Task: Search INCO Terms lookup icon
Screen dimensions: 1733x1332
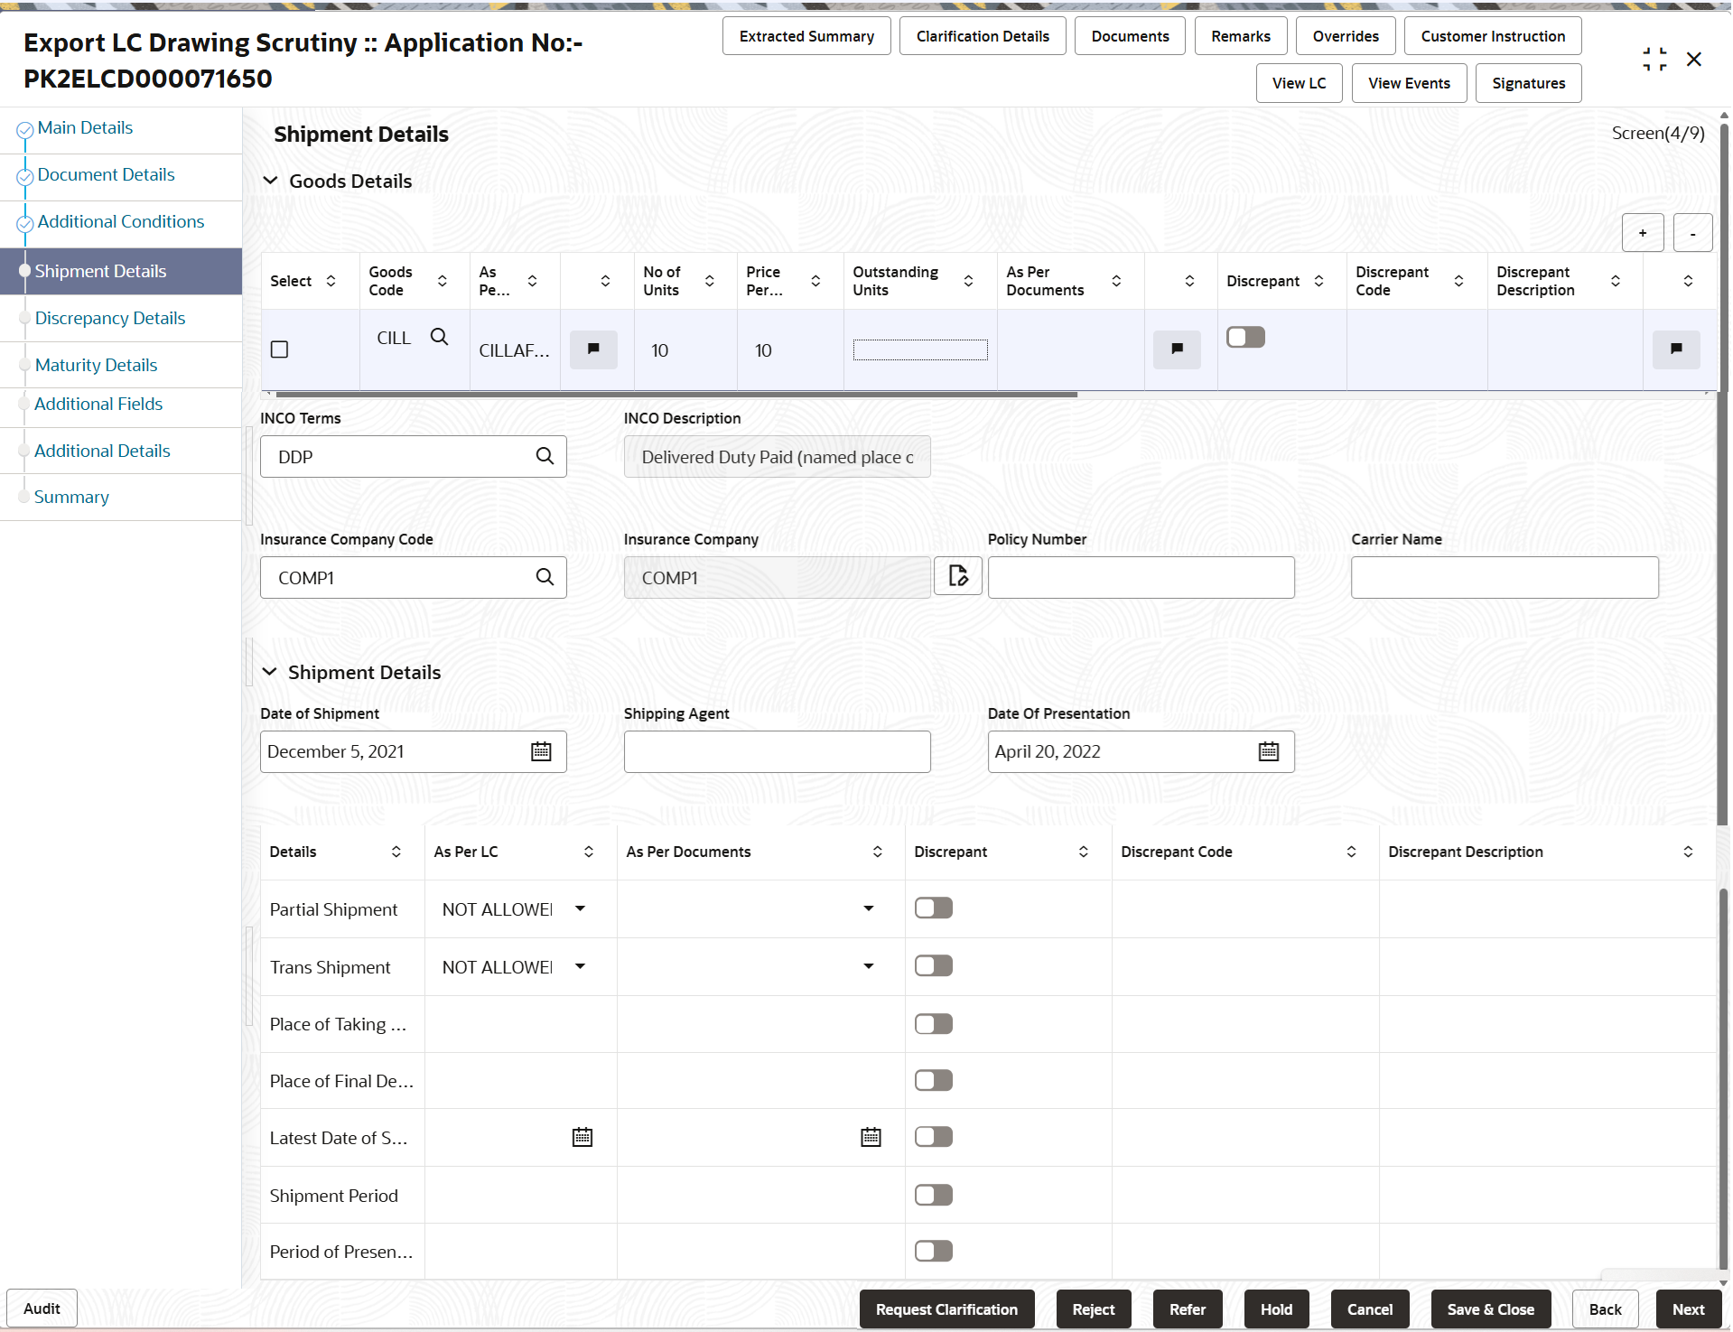Action: [545, 456]
